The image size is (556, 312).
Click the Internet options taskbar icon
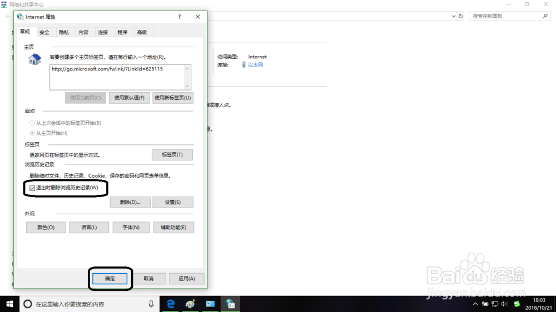pyautogui.click(x=231, y=304)
